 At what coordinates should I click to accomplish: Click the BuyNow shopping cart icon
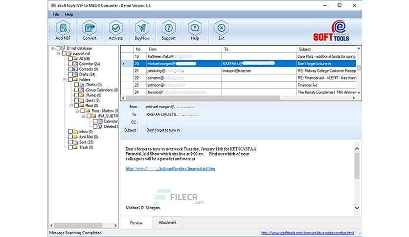(x=142, y=28)
